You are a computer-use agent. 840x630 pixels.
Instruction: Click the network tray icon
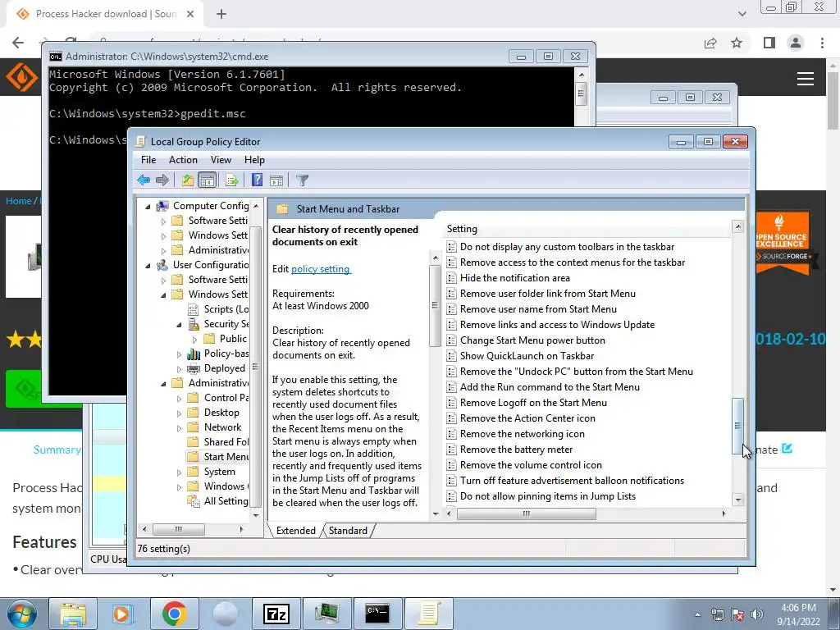717,614
